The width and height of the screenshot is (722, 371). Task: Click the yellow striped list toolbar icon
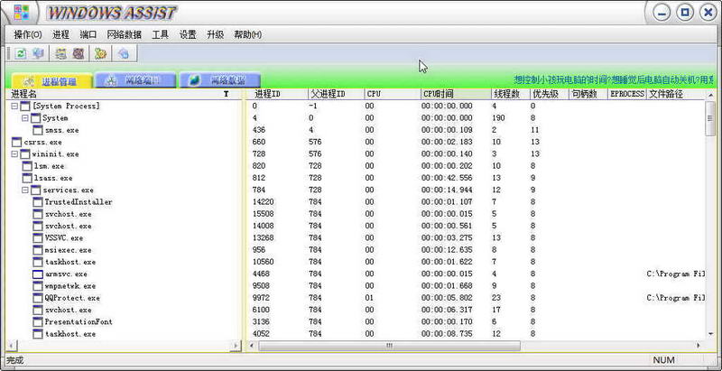[x=60, y=54]
